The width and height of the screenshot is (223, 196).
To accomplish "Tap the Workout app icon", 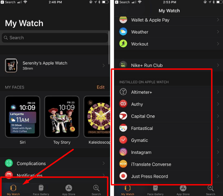I will pyautogui.click(x=123, y=44).
